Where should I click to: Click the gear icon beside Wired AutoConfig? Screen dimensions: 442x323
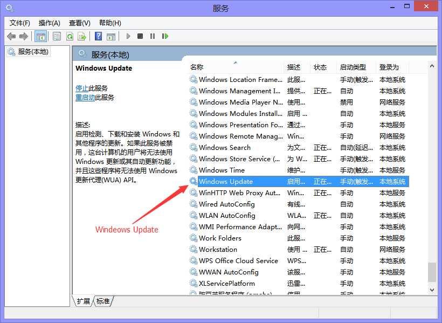pyautogui.click(x=193, y=204)
